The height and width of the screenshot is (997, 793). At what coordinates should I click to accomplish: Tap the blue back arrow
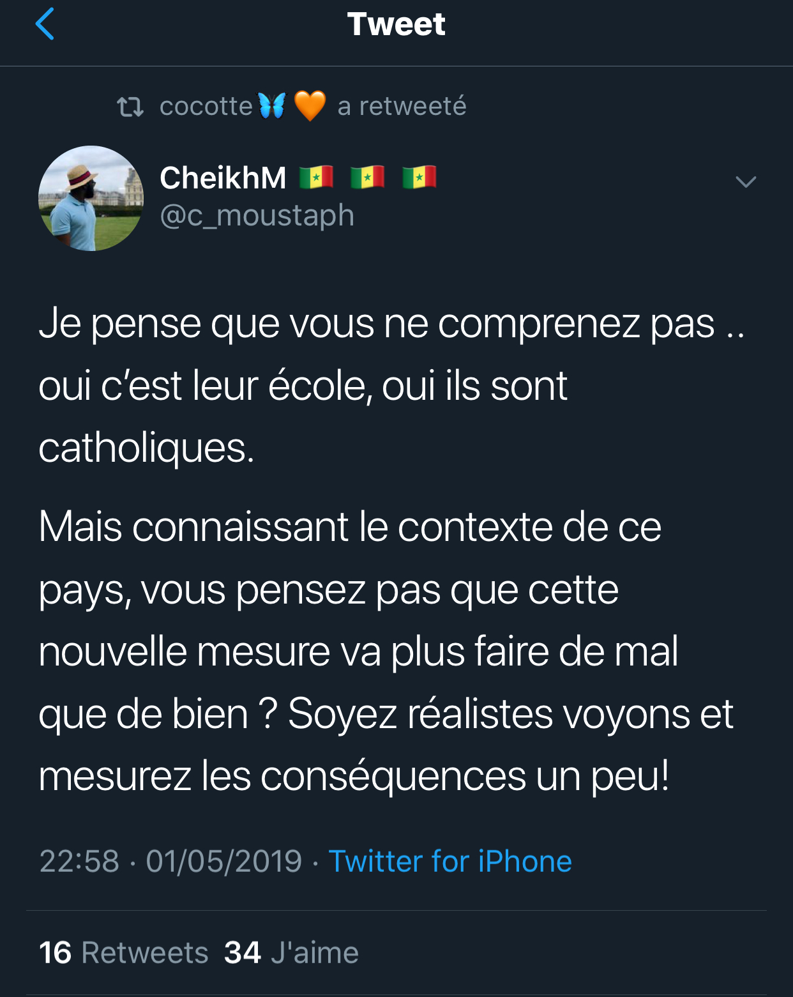[45, 24]
